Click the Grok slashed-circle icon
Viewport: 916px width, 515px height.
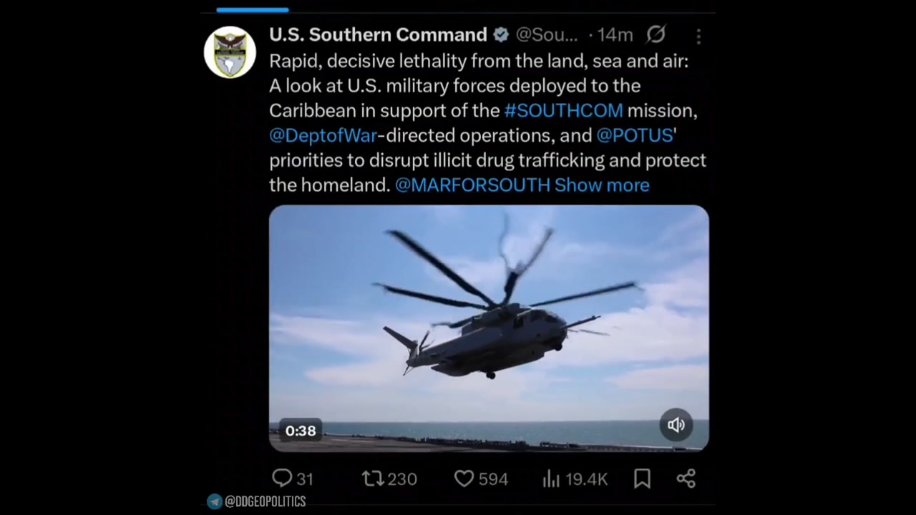[656, 34]
